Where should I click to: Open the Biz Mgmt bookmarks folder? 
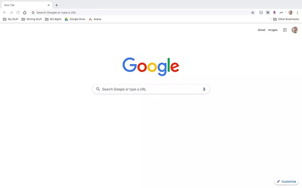pos(53,19)
